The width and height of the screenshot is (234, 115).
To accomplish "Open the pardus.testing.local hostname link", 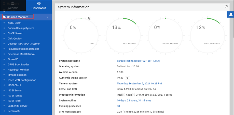I will (138, 61).
